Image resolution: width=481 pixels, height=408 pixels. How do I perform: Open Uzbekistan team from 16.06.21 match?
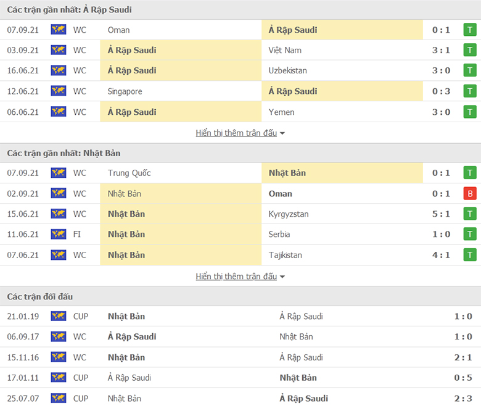(287, 70)
